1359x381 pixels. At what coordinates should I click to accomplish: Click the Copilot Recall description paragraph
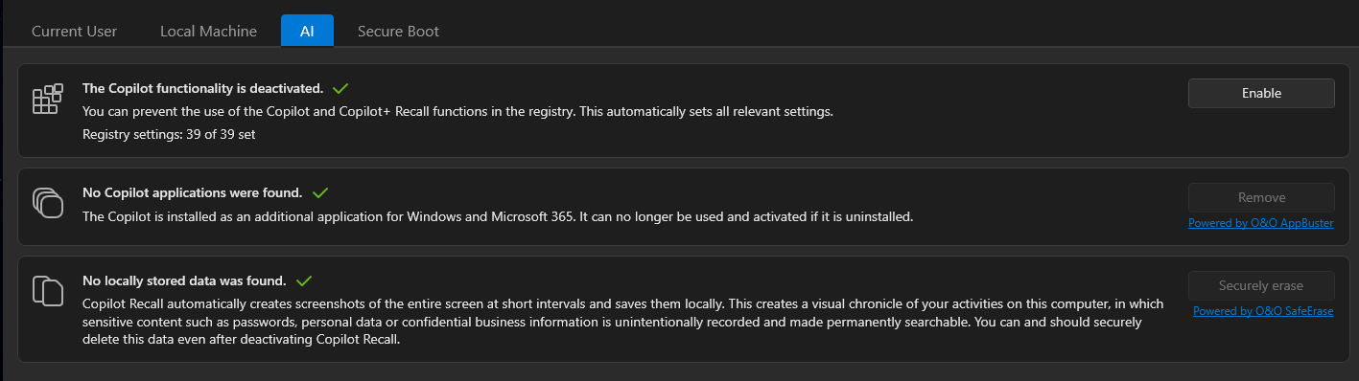(x=623, y=322)
